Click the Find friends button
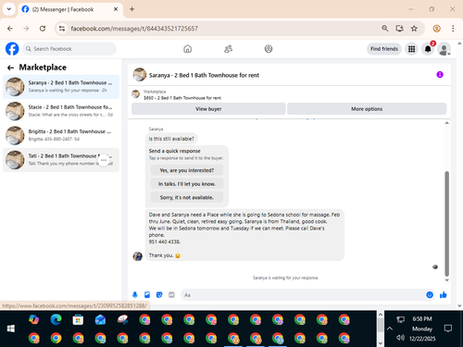 (x=384, y=49)
